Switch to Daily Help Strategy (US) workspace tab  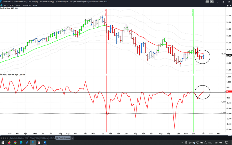coord(19,138)
